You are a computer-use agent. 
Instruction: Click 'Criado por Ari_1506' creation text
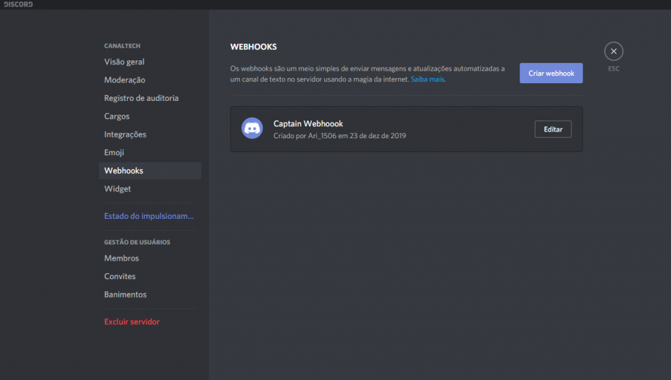coord(340,136)
